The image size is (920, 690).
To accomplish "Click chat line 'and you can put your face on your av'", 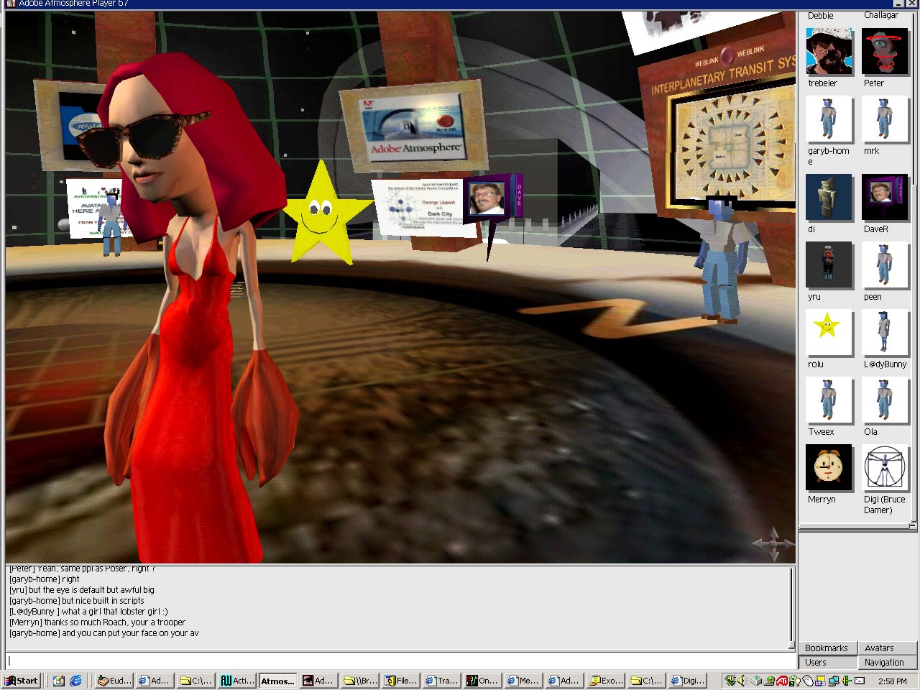I will click(130, 633).
